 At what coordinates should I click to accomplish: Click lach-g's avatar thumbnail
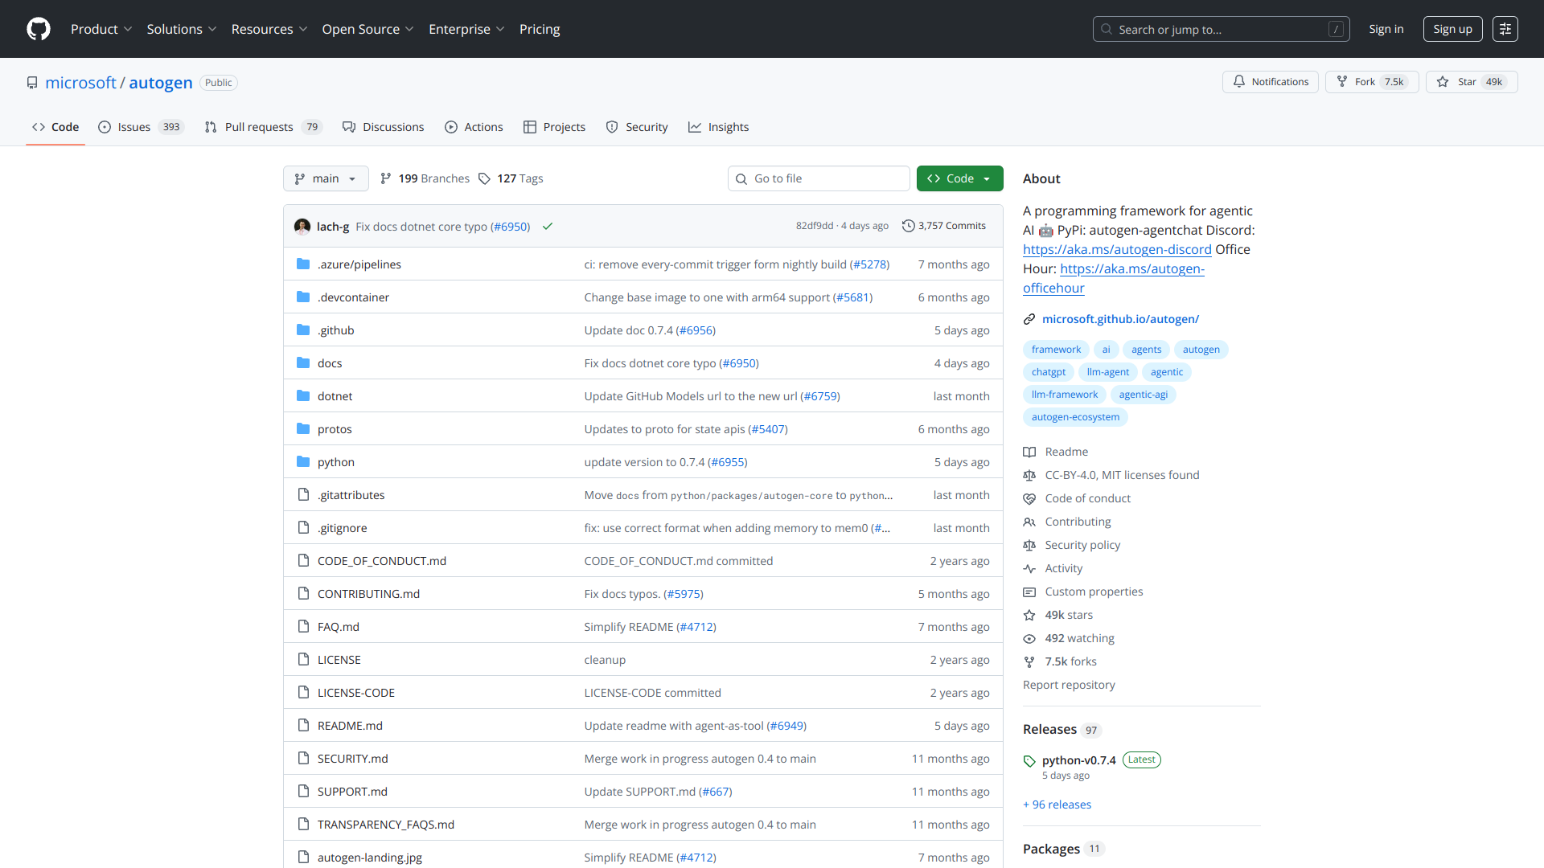[x=302, y=227]
